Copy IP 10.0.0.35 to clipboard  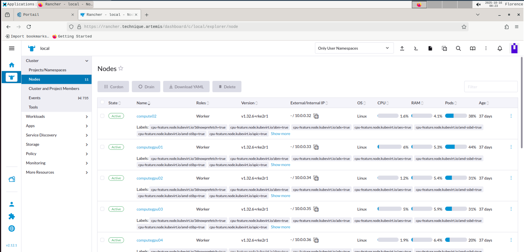tap(316, 209)
